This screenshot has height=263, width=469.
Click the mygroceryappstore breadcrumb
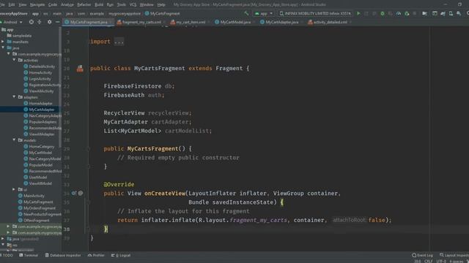[125, 13]
